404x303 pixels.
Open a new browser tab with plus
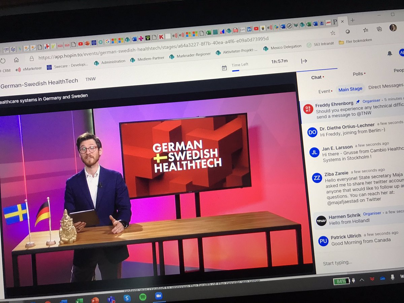(x=352, y=21)
